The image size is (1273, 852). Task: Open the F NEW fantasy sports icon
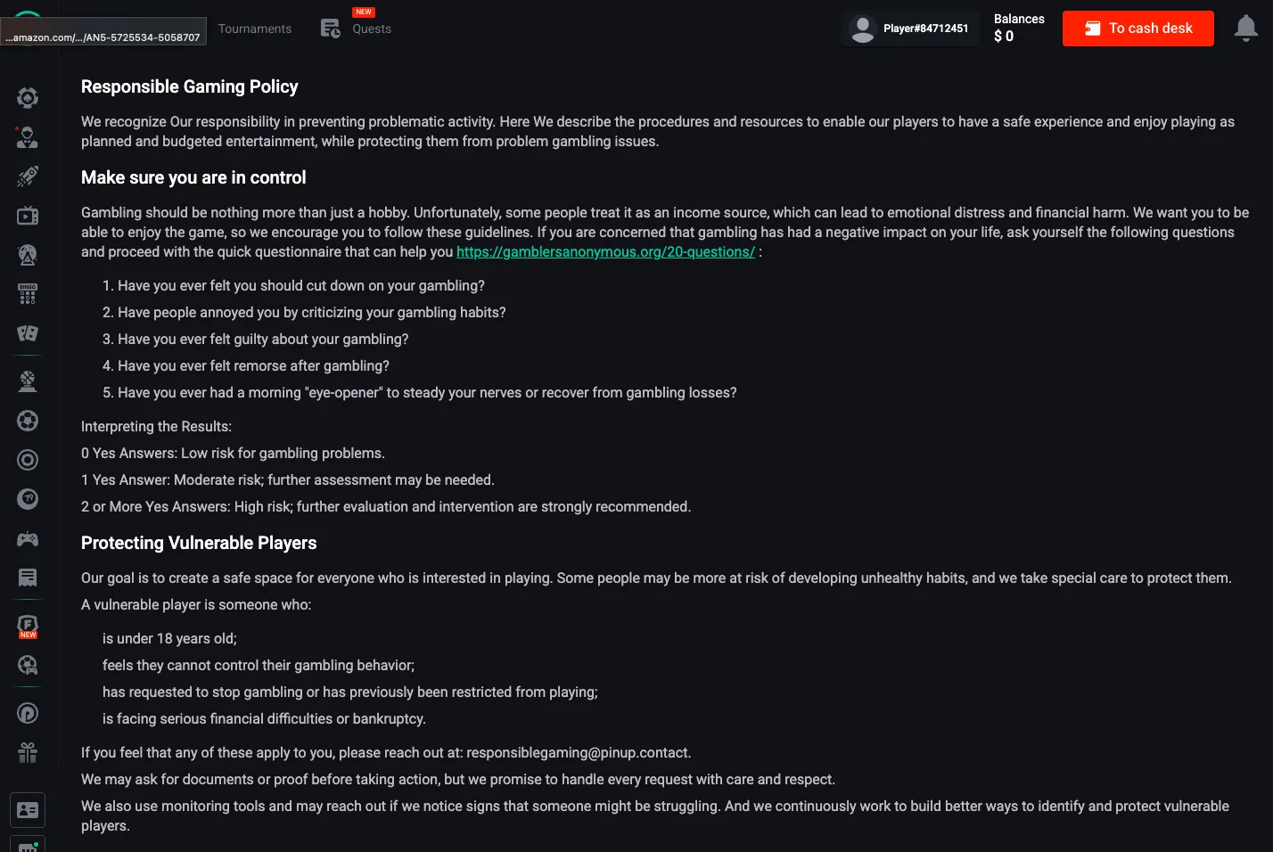(27, 624)
